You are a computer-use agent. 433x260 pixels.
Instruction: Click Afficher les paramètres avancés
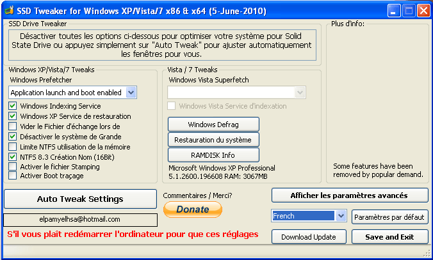[350, 195]
